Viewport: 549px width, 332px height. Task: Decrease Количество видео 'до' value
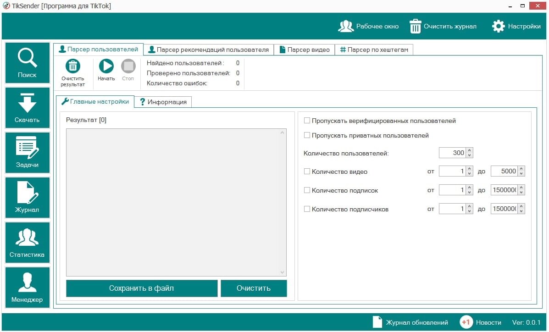(521, 174)
